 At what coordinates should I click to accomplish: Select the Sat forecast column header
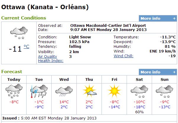[139, 79]
